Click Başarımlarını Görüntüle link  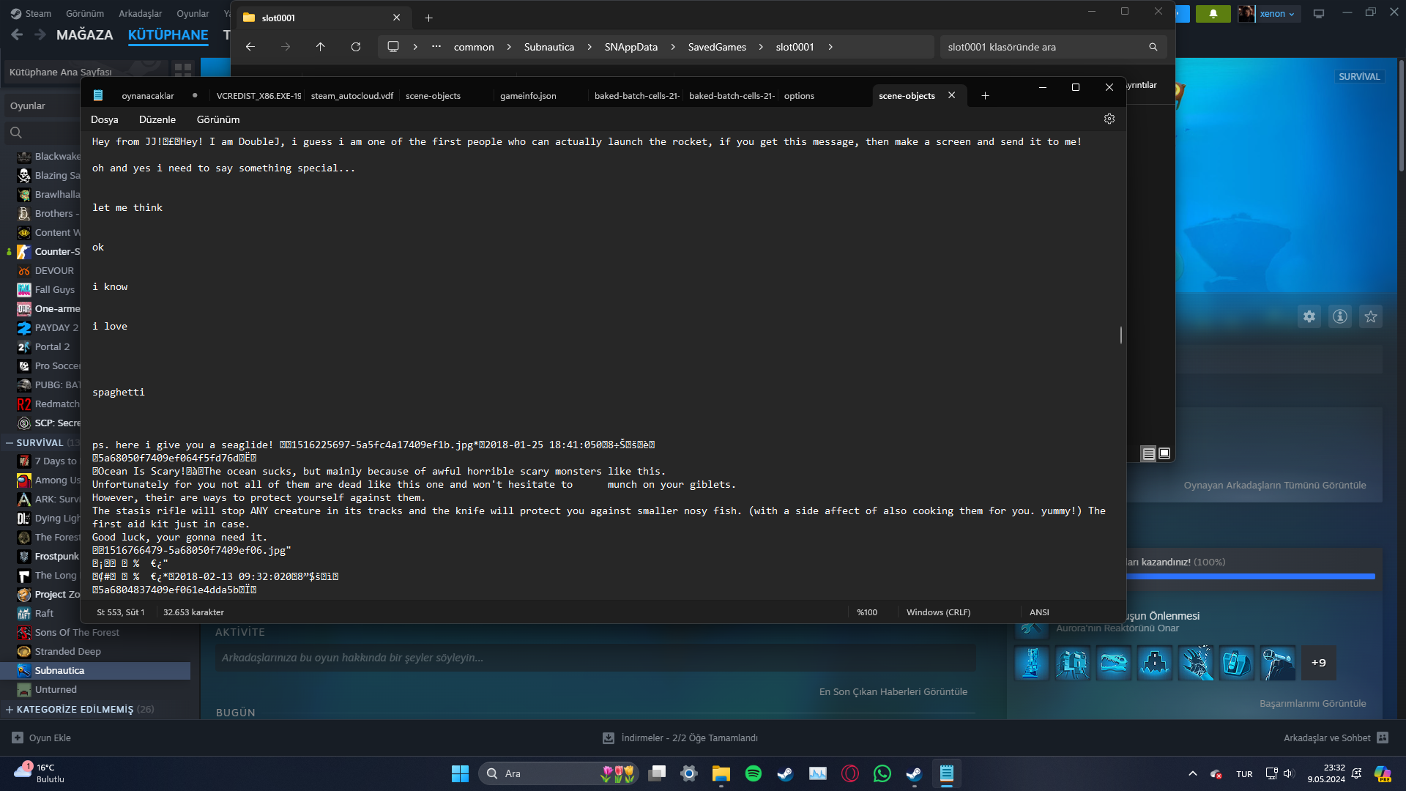[x=1312, y=703]
